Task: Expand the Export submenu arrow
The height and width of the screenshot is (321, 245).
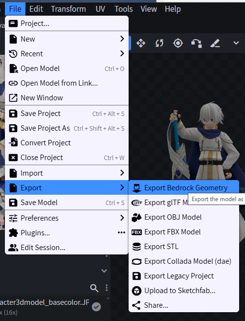Action: click(122, 187)
